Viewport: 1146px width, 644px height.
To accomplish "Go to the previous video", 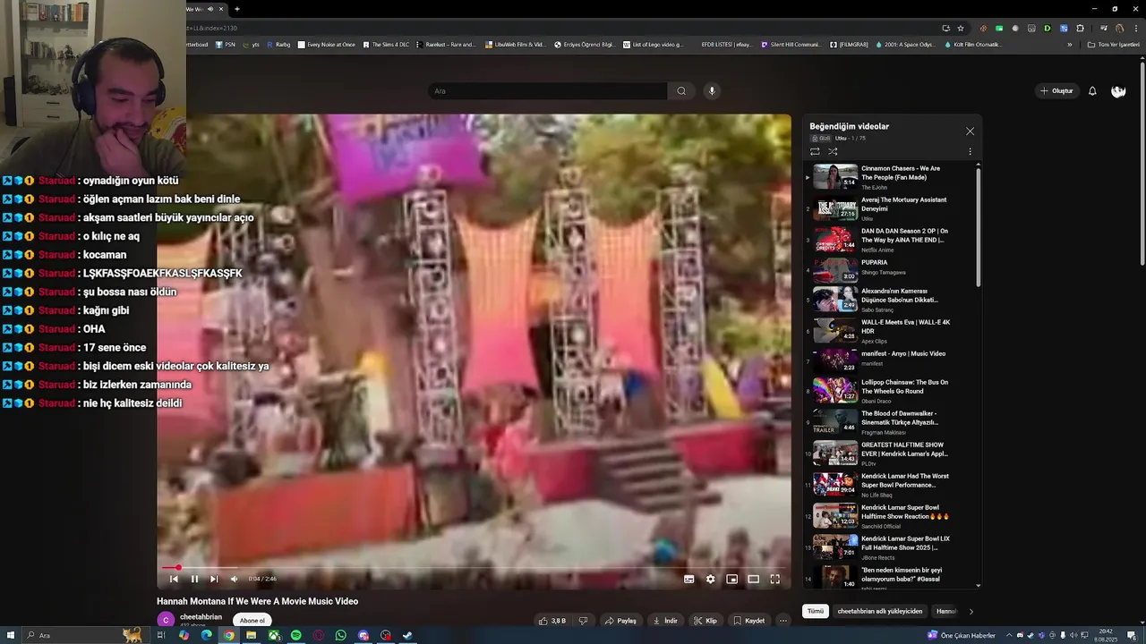I will (x=174, y=579).
